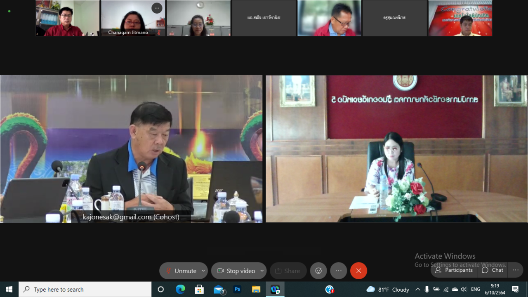
Task: Click the Windows search box
Action: click(x=85, y=290)
